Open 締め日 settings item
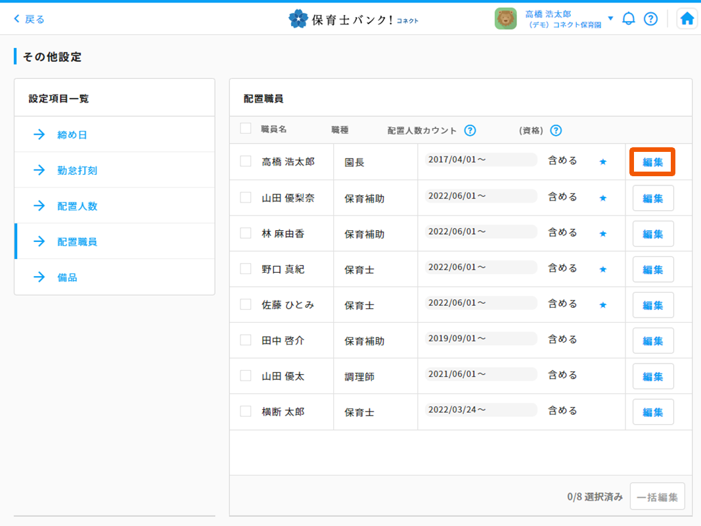 (x=72, y=135)
